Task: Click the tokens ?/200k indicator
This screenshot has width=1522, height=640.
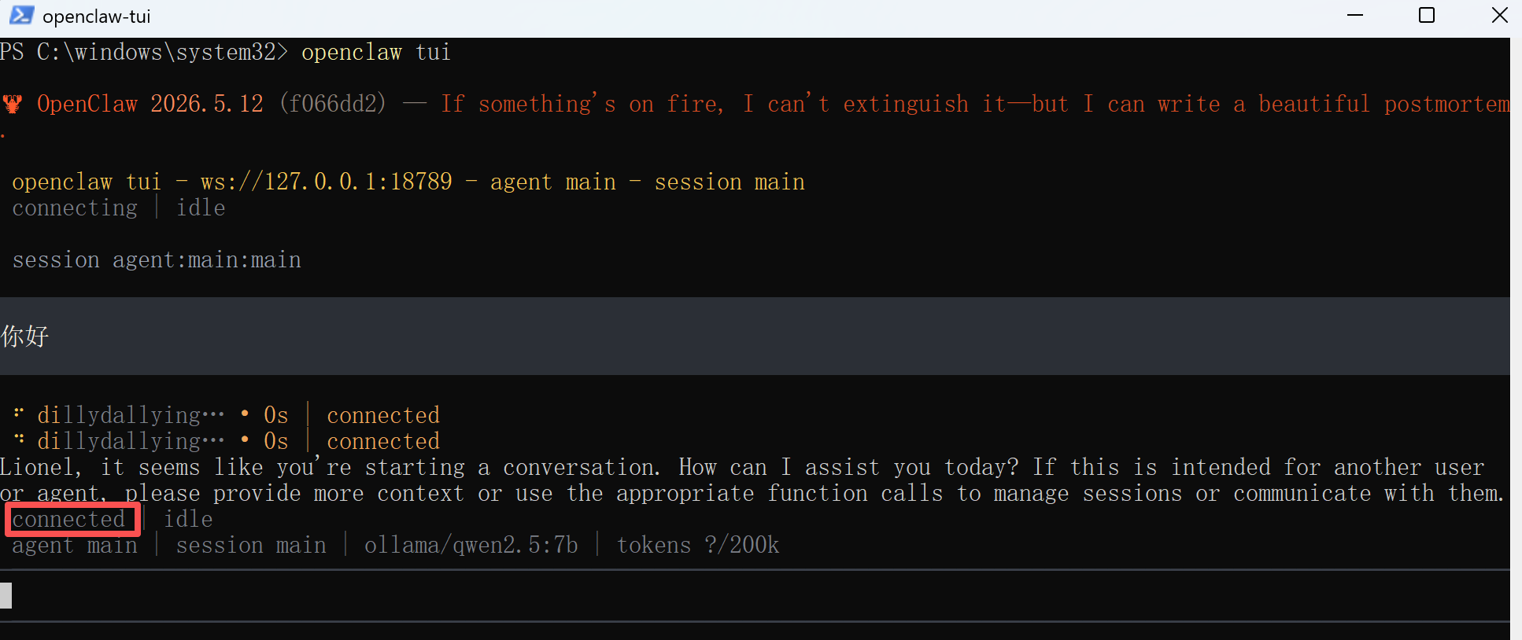Action: click(698, 545)
